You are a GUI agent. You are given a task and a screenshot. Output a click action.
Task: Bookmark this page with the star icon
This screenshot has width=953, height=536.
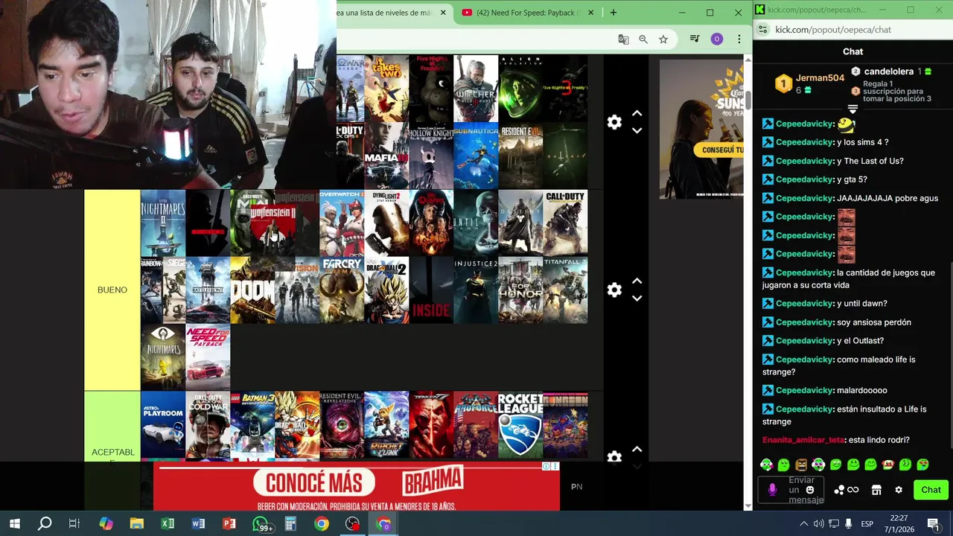(x=663, y=39)
